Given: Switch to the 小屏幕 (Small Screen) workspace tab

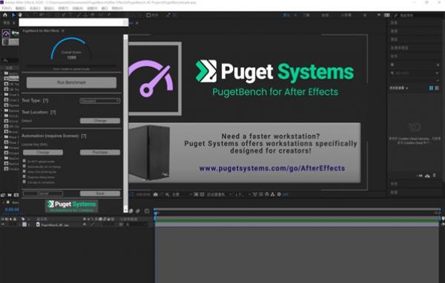Looking at the screenshot, I should click(346, 15).
